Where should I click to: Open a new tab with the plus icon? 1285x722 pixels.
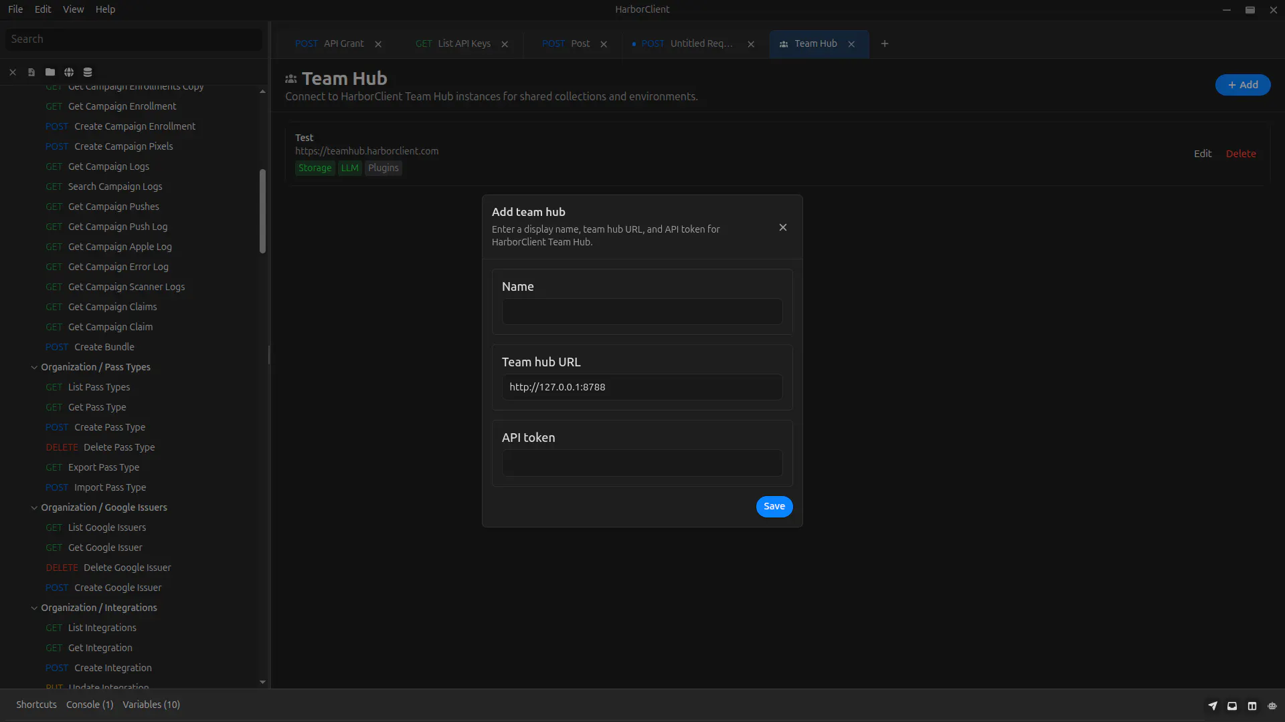click(885, 43)
